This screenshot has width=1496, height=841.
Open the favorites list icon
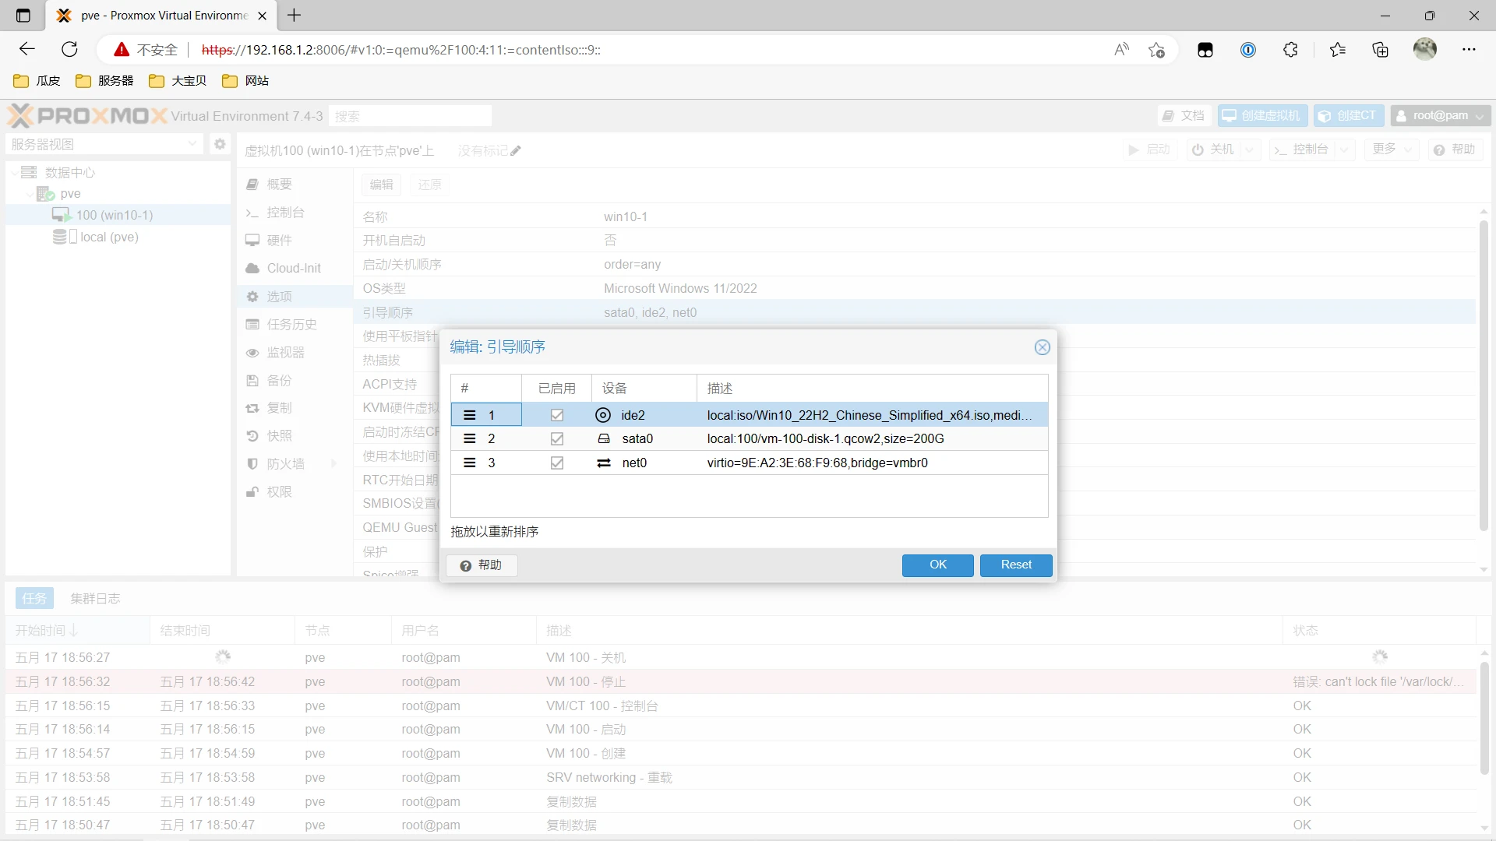pos(1338,49)
